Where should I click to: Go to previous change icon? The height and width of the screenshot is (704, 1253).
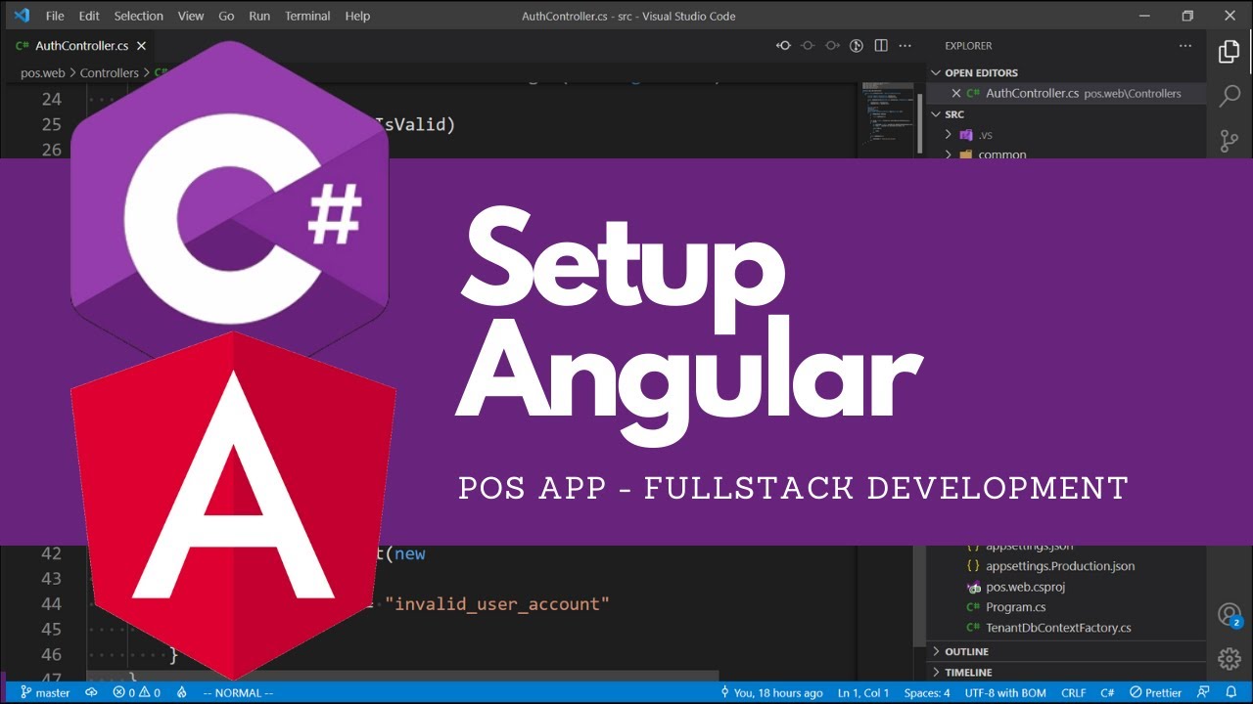pyautogui.click(x=783, y=45)
